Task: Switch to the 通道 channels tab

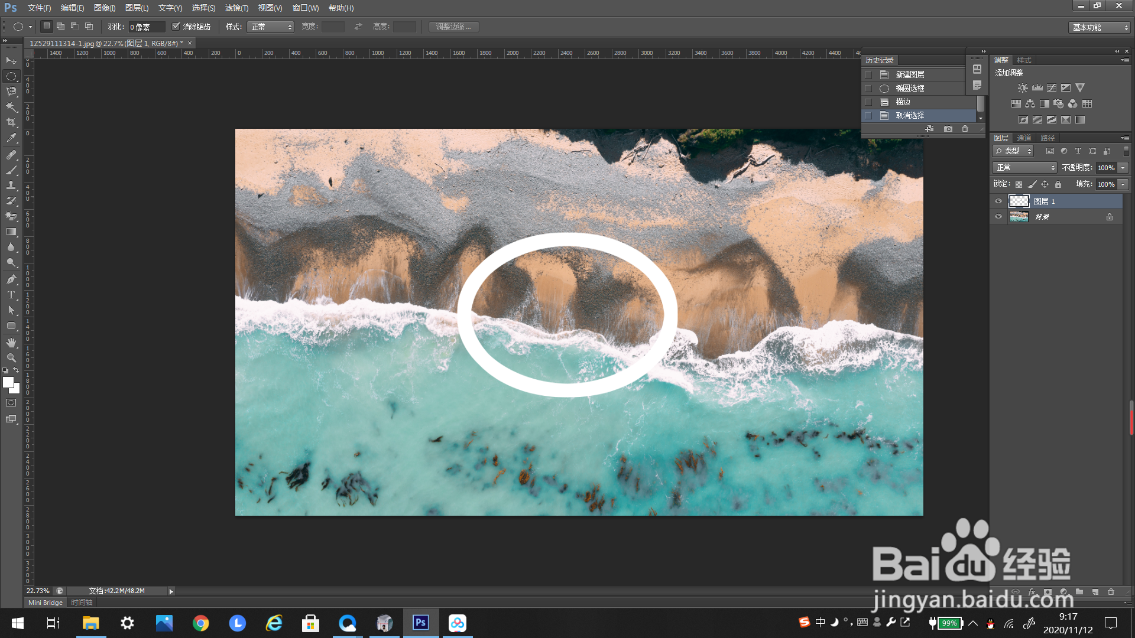Action: pos(1024,138)
